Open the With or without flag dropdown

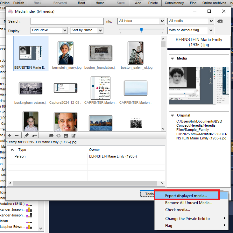[x=191, y=30]
